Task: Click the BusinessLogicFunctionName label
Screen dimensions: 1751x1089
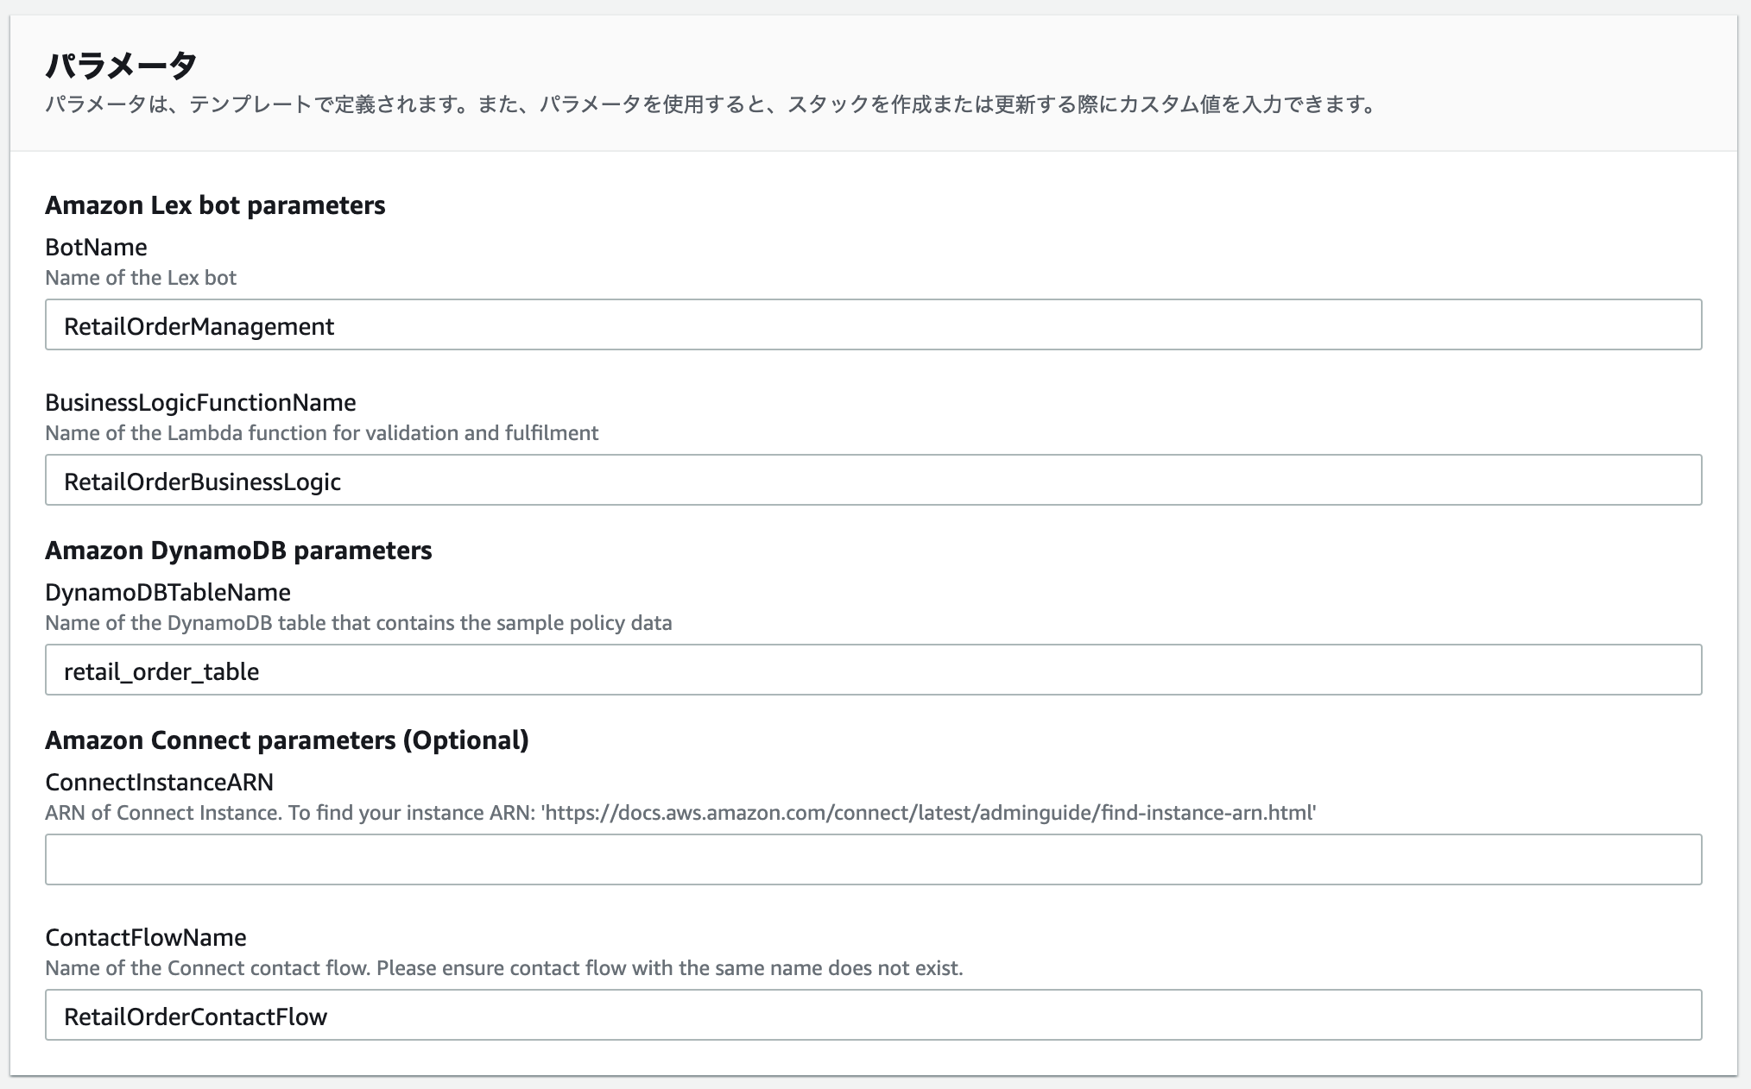Action: [200, 403]
